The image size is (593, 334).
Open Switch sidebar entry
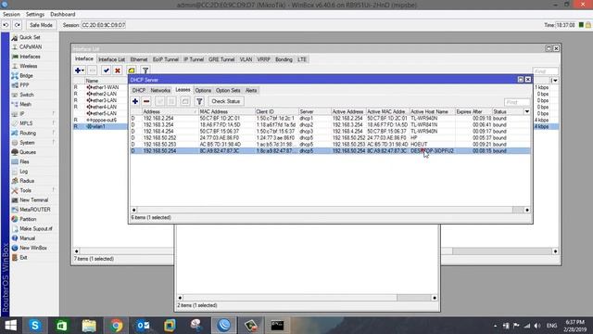(27, 95)
